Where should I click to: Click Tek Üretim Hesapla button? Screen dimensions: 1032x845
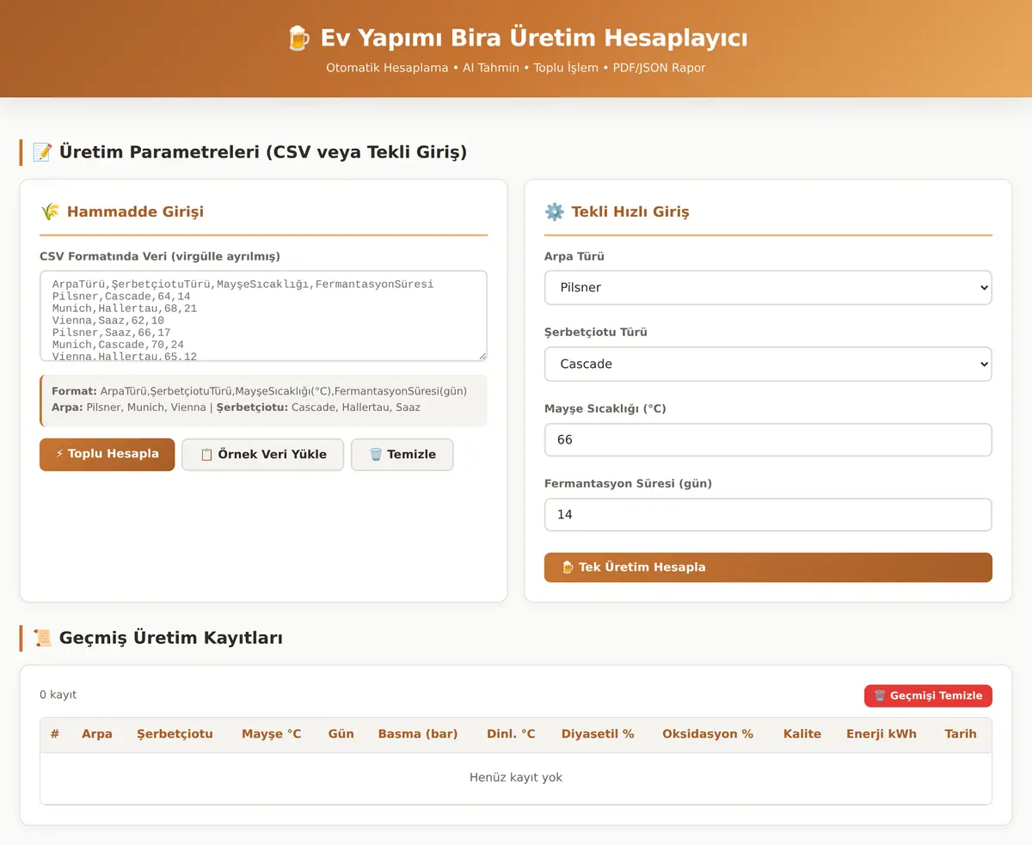coord(768,567)
